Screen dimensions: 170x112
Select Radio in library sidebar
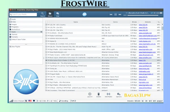[26, 32]
